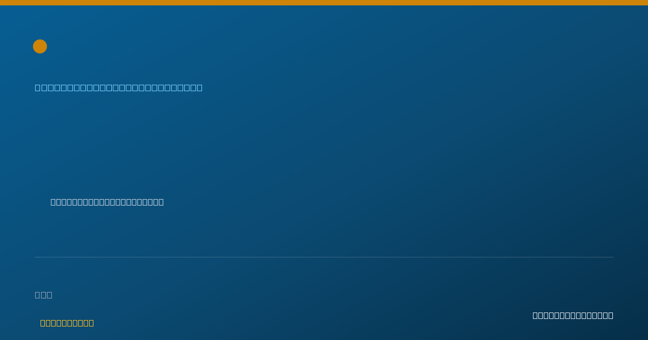Click the last glyph of the yellow text
The width and height of the screenshot is (648, 340).
coord(91,323)
